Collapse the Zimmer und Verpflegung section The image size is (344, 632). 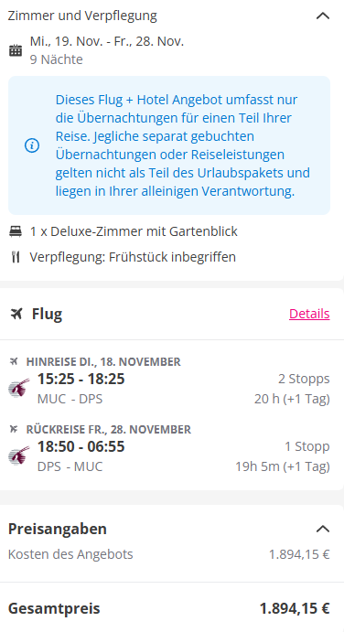(x=323, y=16)
